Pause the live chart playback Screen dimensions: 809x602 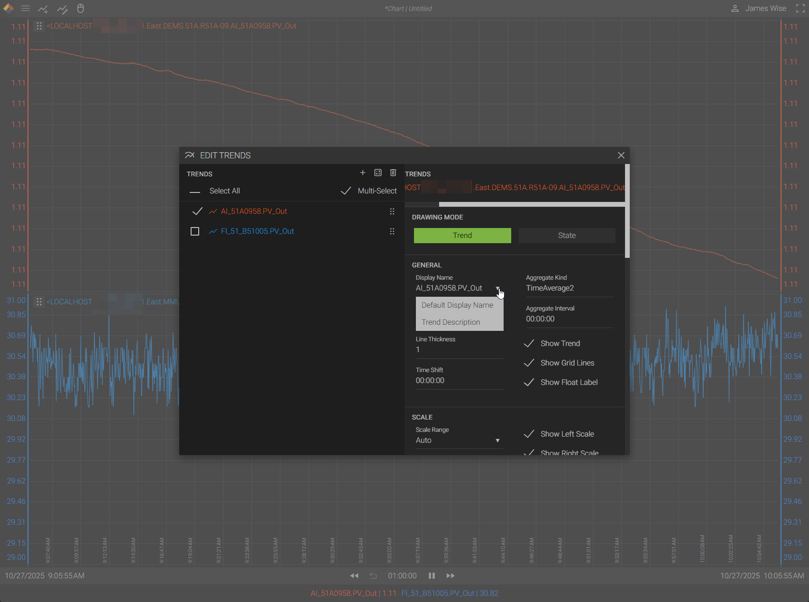coord(432,575)
